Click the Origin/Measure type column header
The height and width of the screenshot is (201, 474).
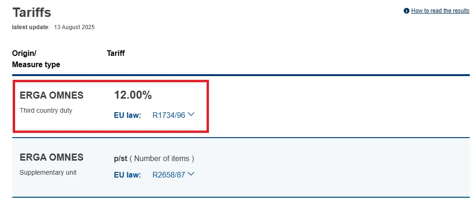click(36, 59)
